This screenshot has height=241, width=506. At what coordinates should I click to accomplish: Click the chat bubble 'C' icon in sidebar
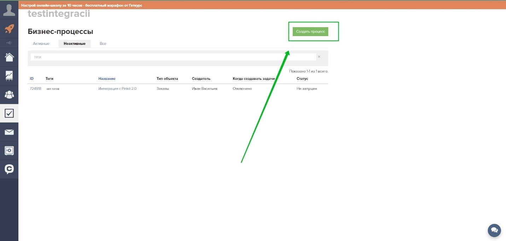(9, 169)
